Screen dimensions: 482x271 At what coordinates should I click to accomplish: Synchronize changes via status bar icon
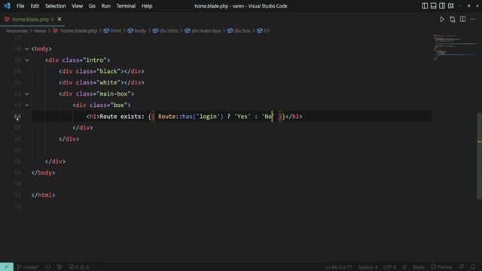(x=48, y=266)
